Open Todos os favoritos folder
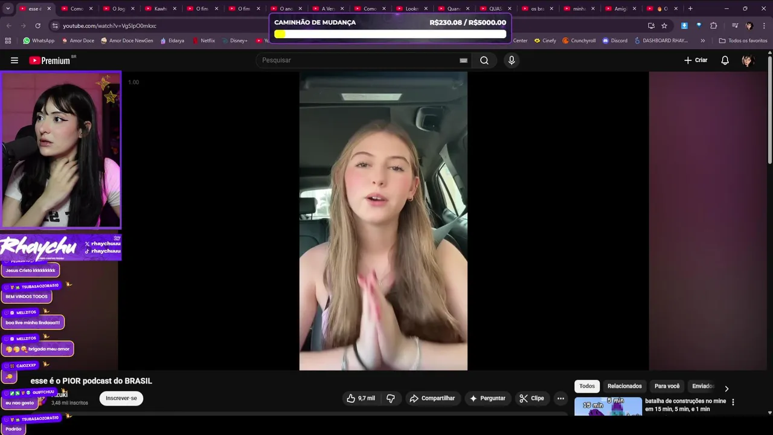This screenshot has width=773, height=435. pyautogui.click(x=743, y=40)
